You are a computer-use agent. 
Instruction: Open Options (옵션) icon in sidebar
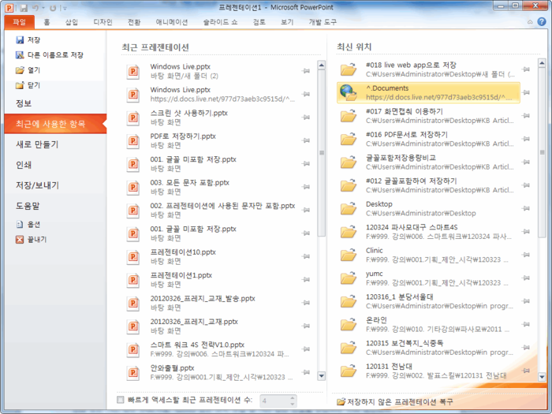pyautogui.click(x=20, y=224)
